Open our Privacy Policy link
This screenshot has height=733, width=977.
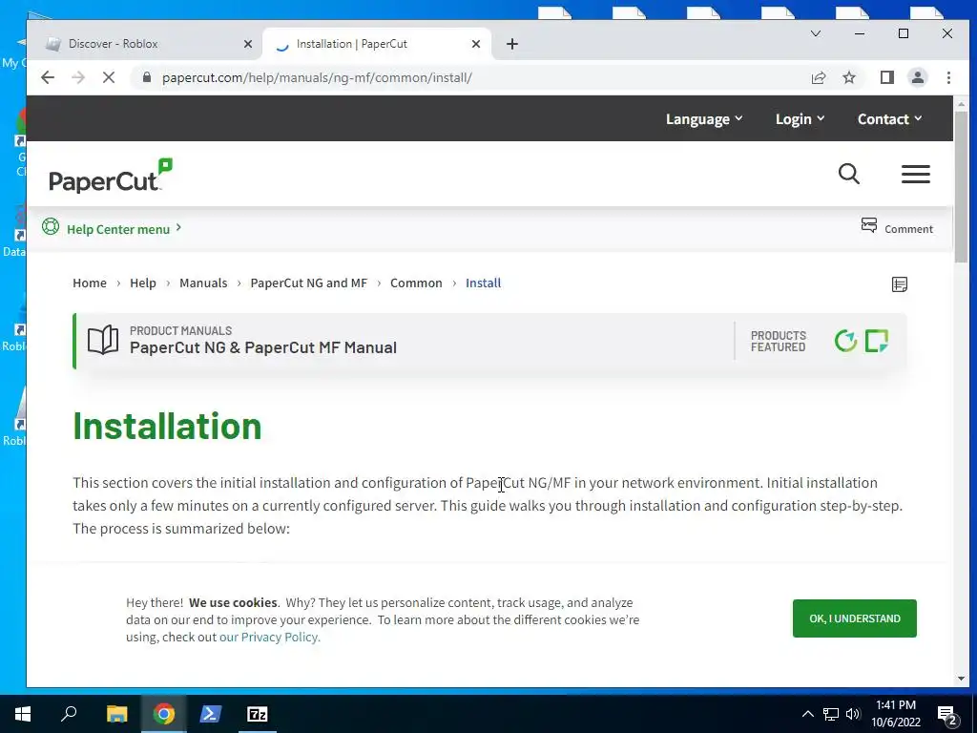click(269, 637)
